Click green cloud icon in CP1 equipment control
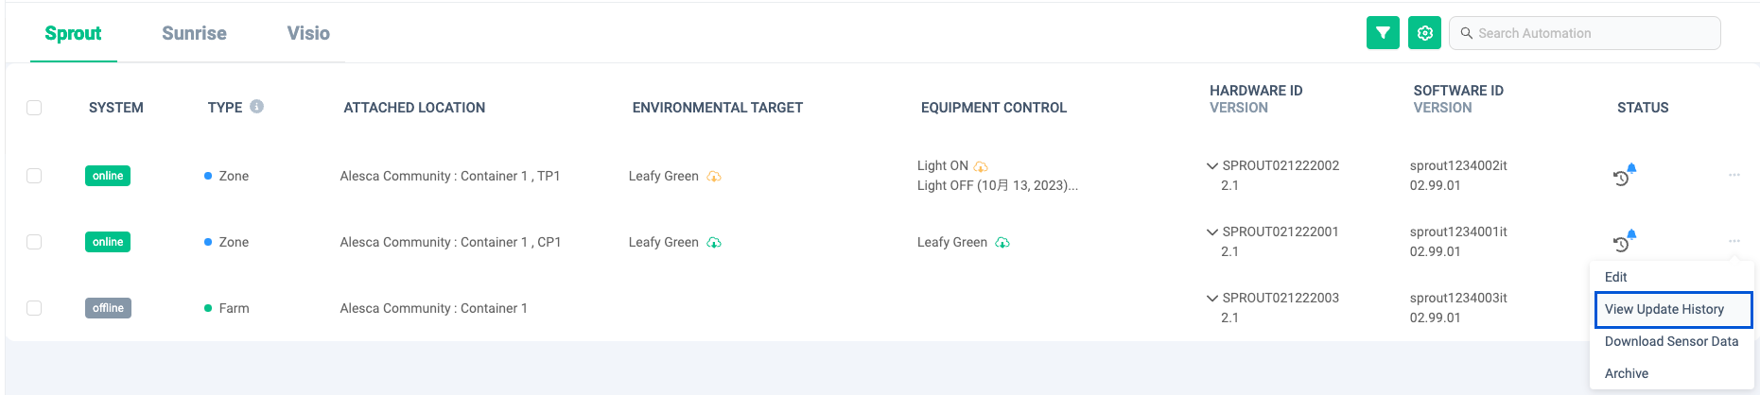 coord(1002,243)
